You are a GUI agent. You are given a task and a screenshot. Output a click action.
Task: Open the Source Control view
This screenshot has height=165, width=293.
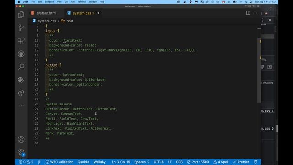(21, 27)
